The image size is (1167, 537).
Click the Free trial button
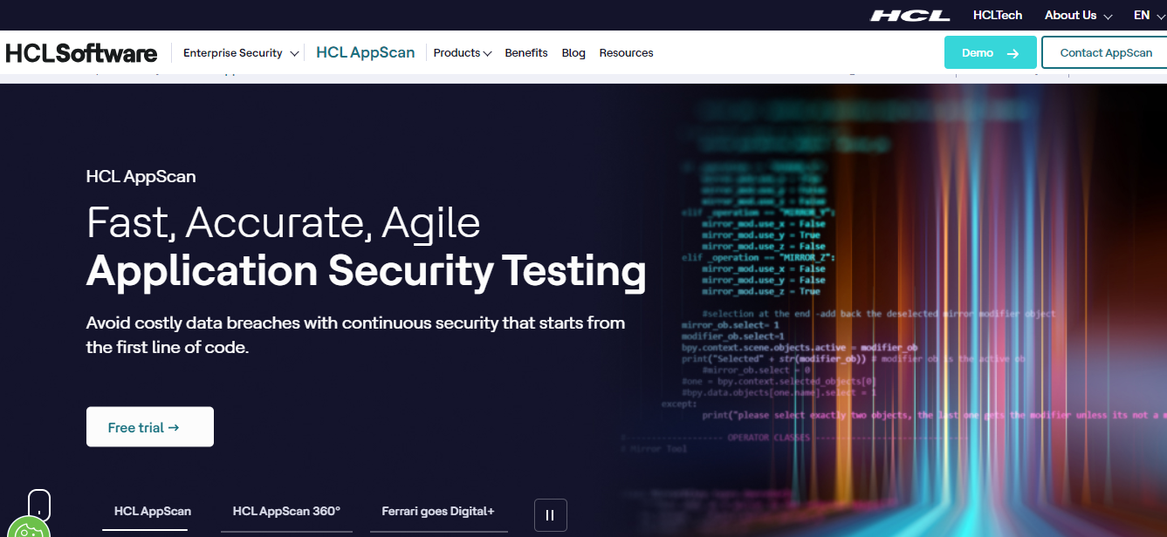coord(150,427)
